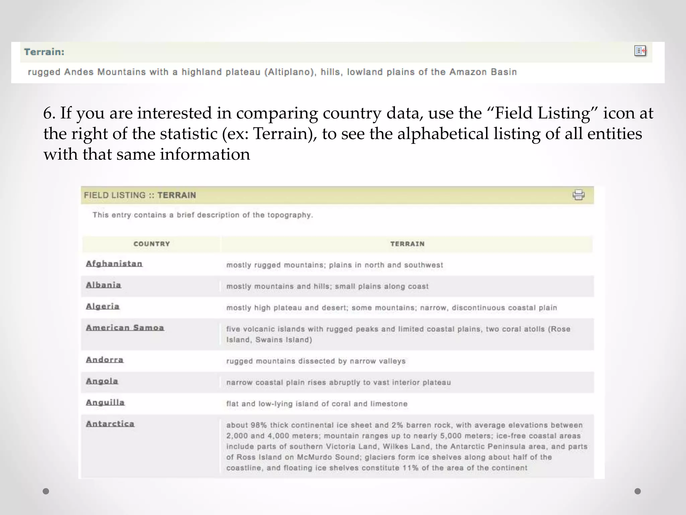Click the printer icon in Field Listing header
686x515 pixels.
(x=578, y=195)
